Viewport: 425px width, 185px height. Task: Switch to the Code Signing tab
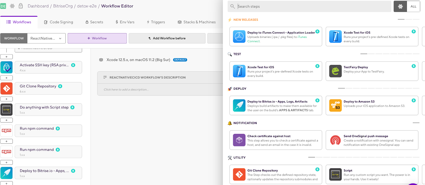pyautogui.click(x=58, y=22)
